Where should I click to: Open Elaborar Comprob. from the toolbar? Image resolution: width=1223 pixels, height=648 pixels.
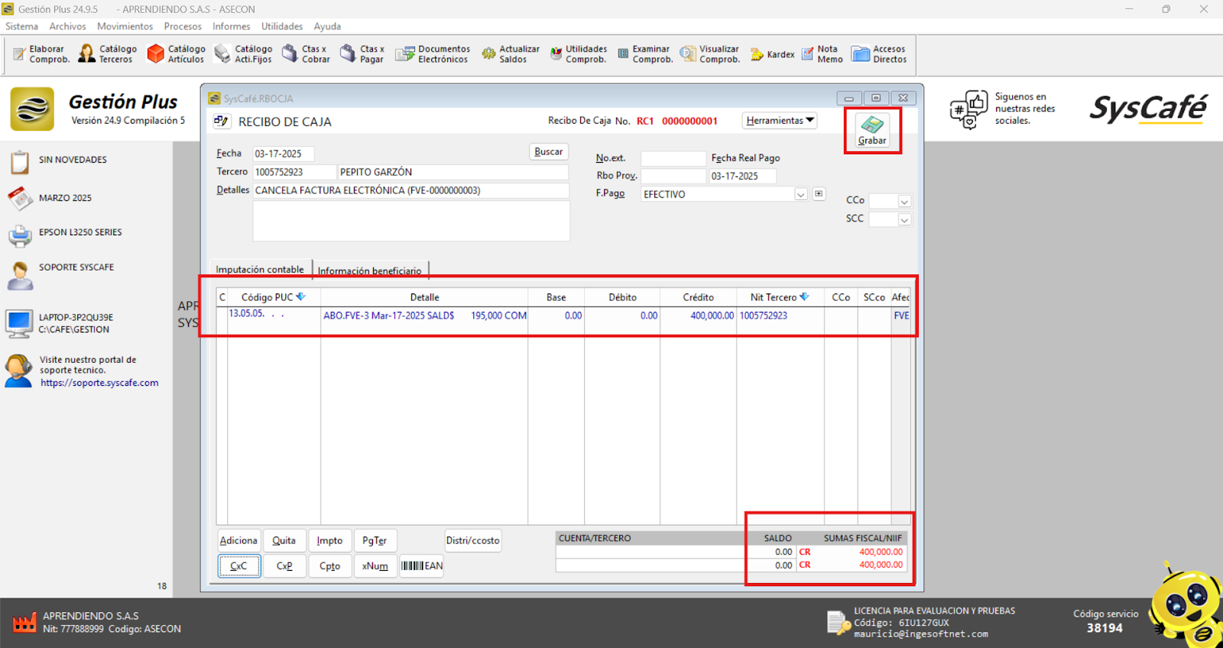tap(42, 54)
